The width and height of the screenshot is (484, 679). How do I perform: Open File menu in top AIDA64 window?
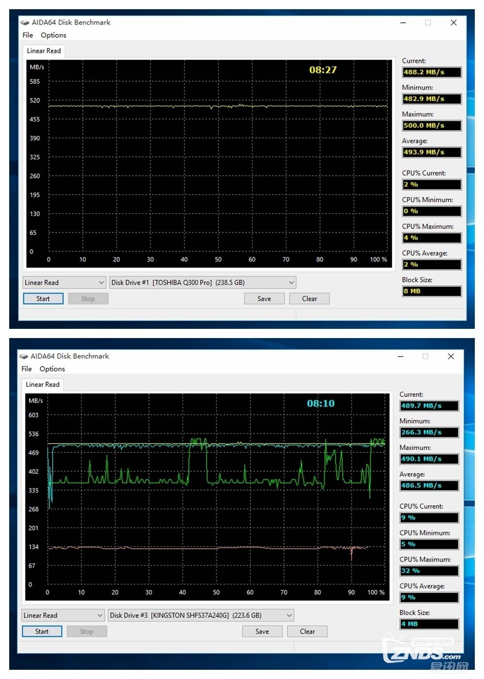28,35
